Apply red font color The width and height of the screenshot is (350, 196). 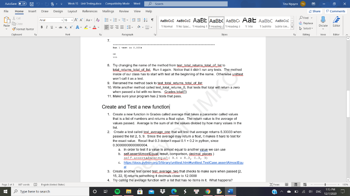point(94,27)
